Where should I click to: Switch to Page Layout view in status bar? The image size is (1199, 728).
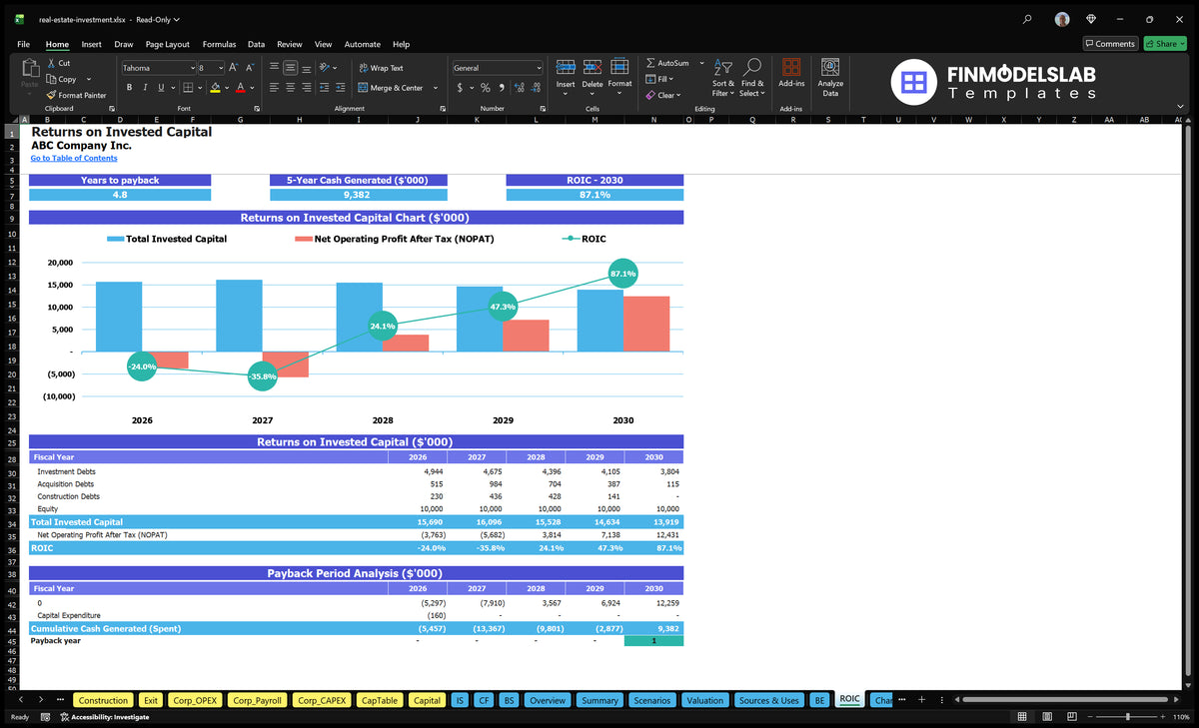click(x=1046, y=717)
